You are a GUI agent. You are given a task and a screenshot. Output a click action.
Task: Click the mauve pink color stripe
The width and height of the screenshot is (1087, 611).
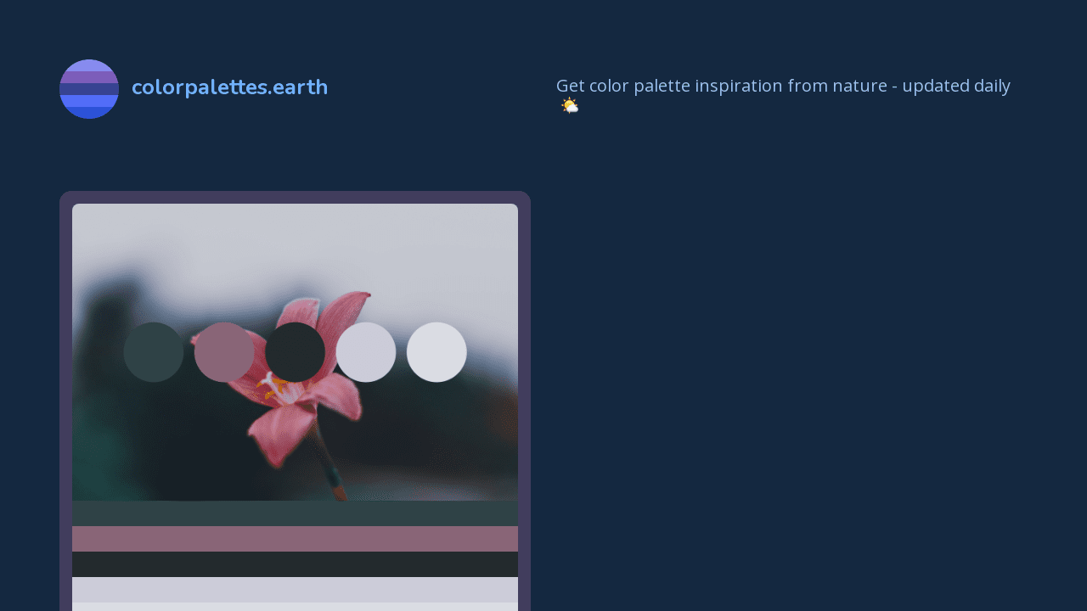pyautogui.click(x=295, y=539)
